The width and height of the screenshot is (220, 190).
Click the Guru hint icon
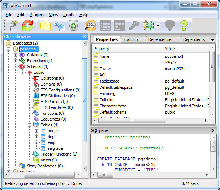(170, 26)
